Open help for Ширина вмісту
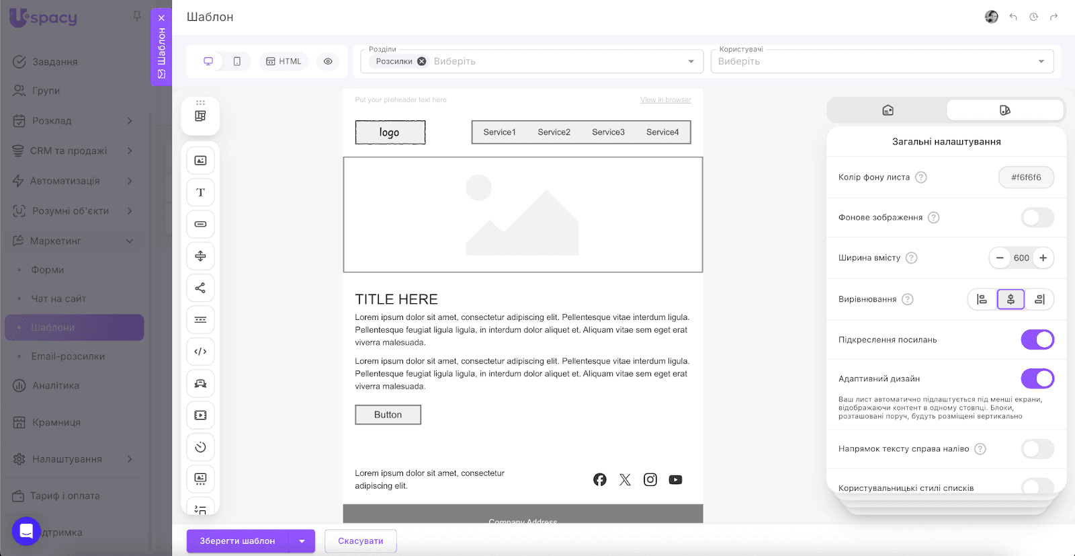Image resolution: width=1075 pixels, height=556 pixels. 911,257
